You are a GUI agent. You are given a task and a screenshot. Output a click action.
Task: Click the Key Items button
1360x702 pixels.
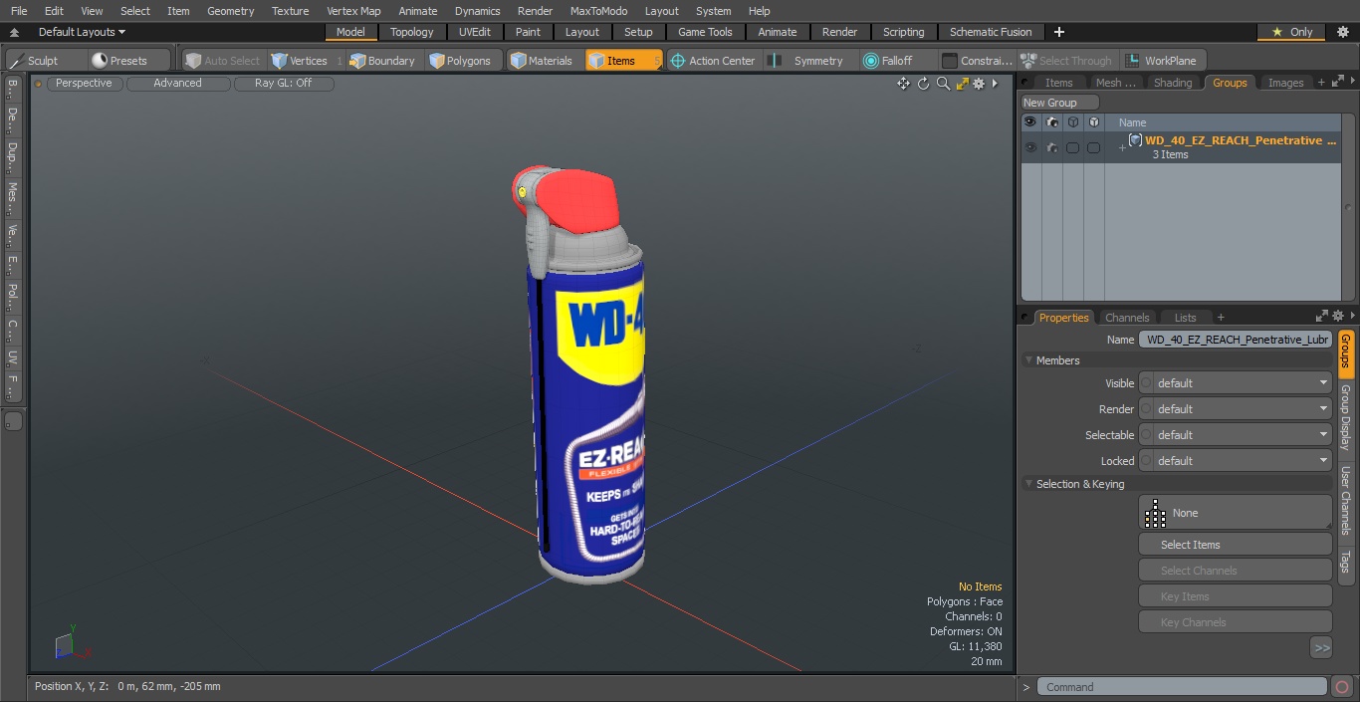coord(1235,596)
